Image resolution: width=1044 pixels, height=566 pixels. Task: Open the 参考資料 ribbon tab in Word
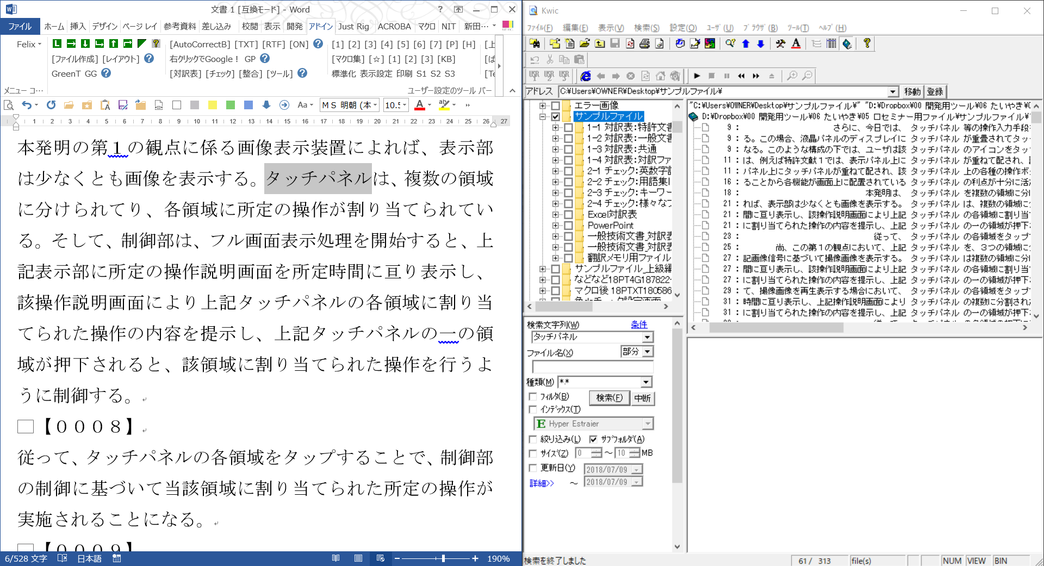pyautogui.click(x=179, y=26)
